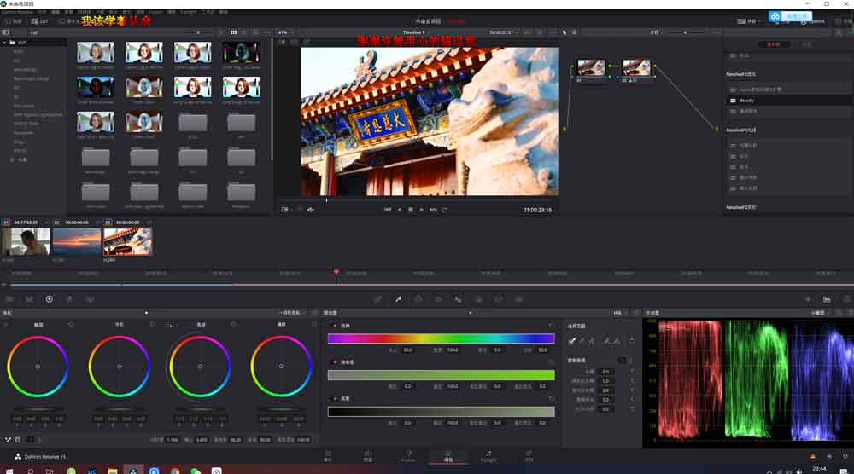Click the OpenFX button in top toolbar

[814, 20]
